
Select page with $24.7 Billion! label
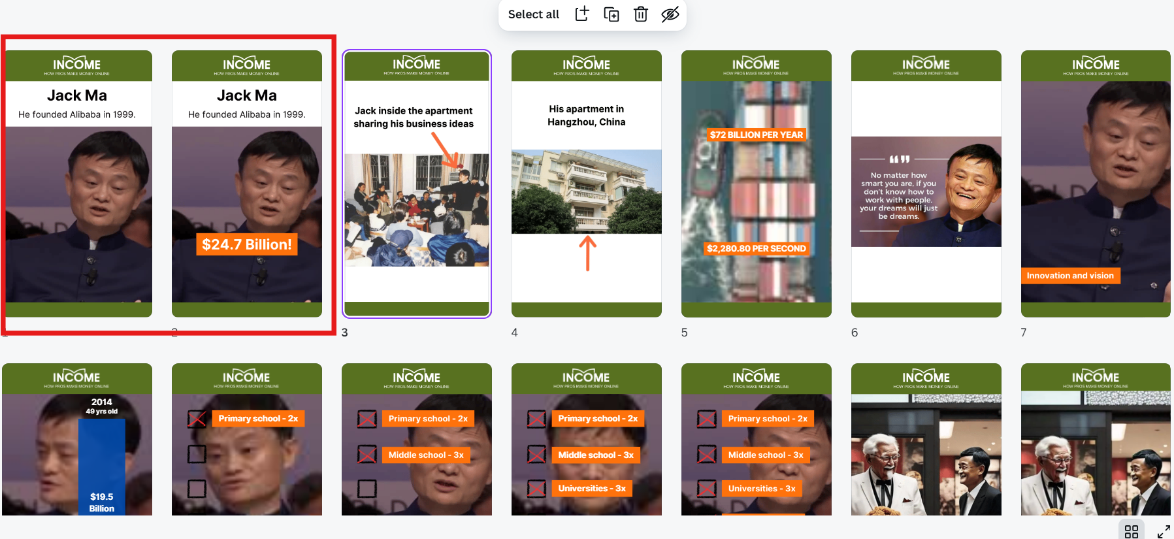click(247, 184)
